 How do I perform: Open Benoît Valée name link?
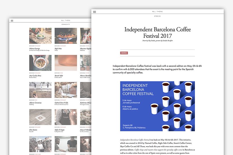59,76
